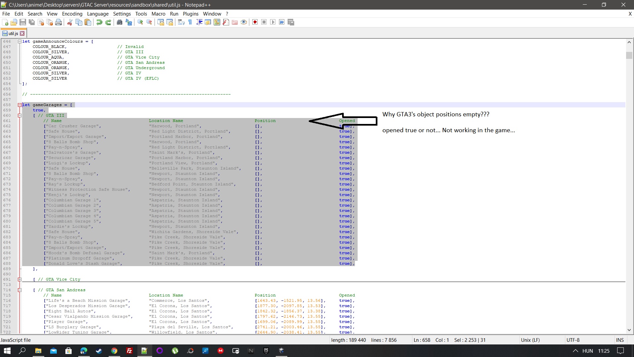Open the Plugins menu
This screenshot has width=634, height=357.
click(x=191, y=14)
